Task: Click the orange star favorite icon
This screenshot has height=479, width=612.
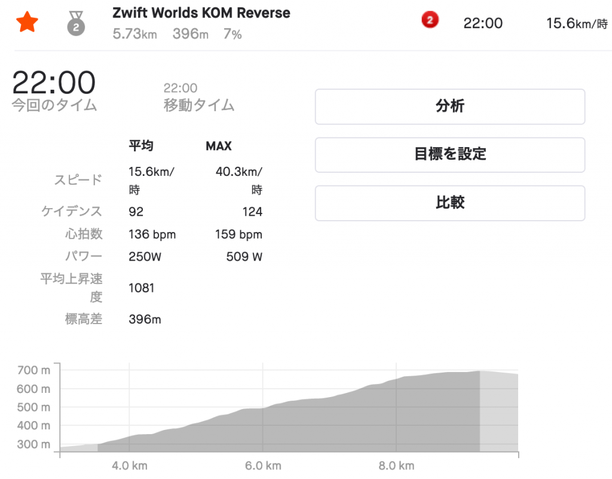Action: (x=27, y=22)
